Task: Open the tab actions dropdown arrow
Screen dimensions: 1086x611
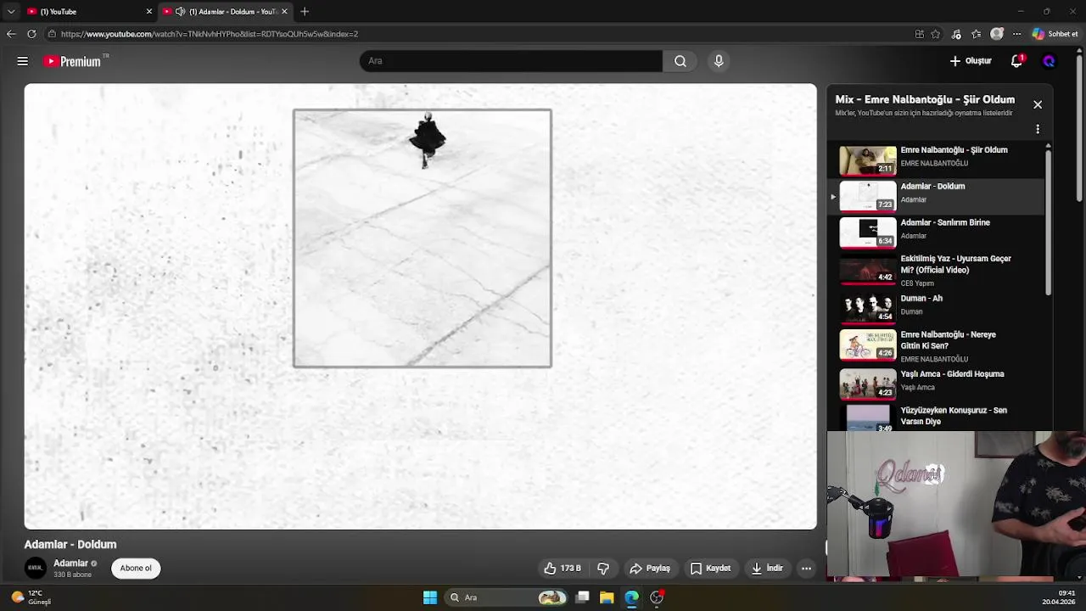Action: (11, 11)
